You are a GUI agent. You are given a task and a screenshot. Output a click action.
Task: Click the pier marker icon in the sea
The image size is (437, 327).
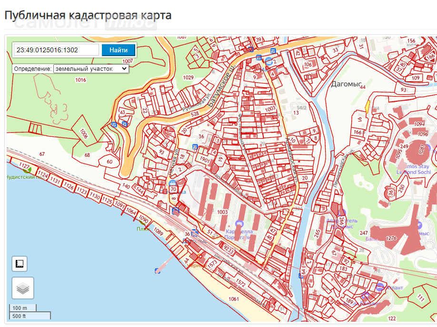158,270
